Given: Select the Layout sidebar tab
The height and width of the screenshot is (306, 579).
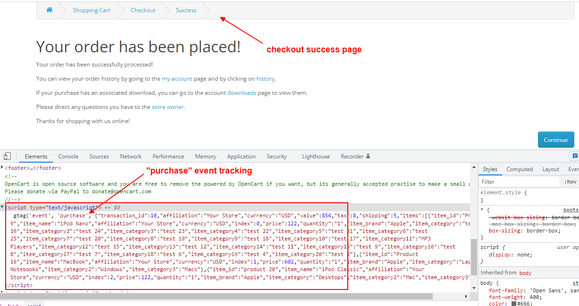Looking at the screenshot, I should [x=551, y=169].
